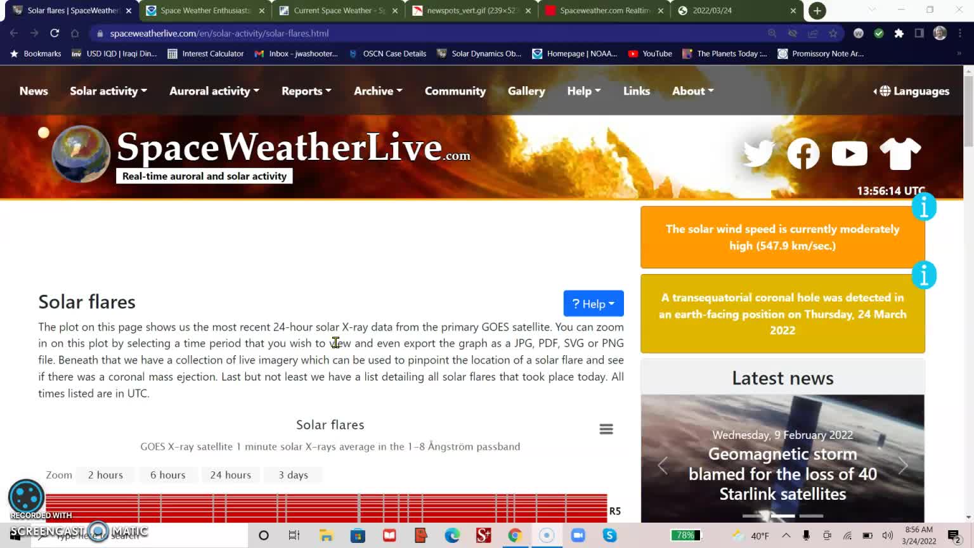
Task: Open the Gallery page
Action: pyautogui.click(x=526, y=91)
